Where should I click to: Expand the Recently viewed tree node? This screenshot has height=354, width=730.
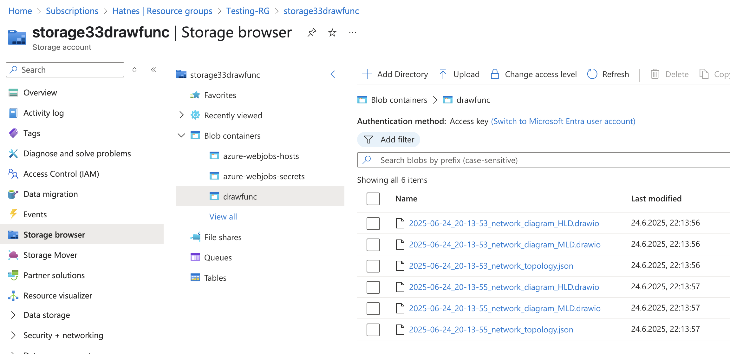(x=181, y=115)
